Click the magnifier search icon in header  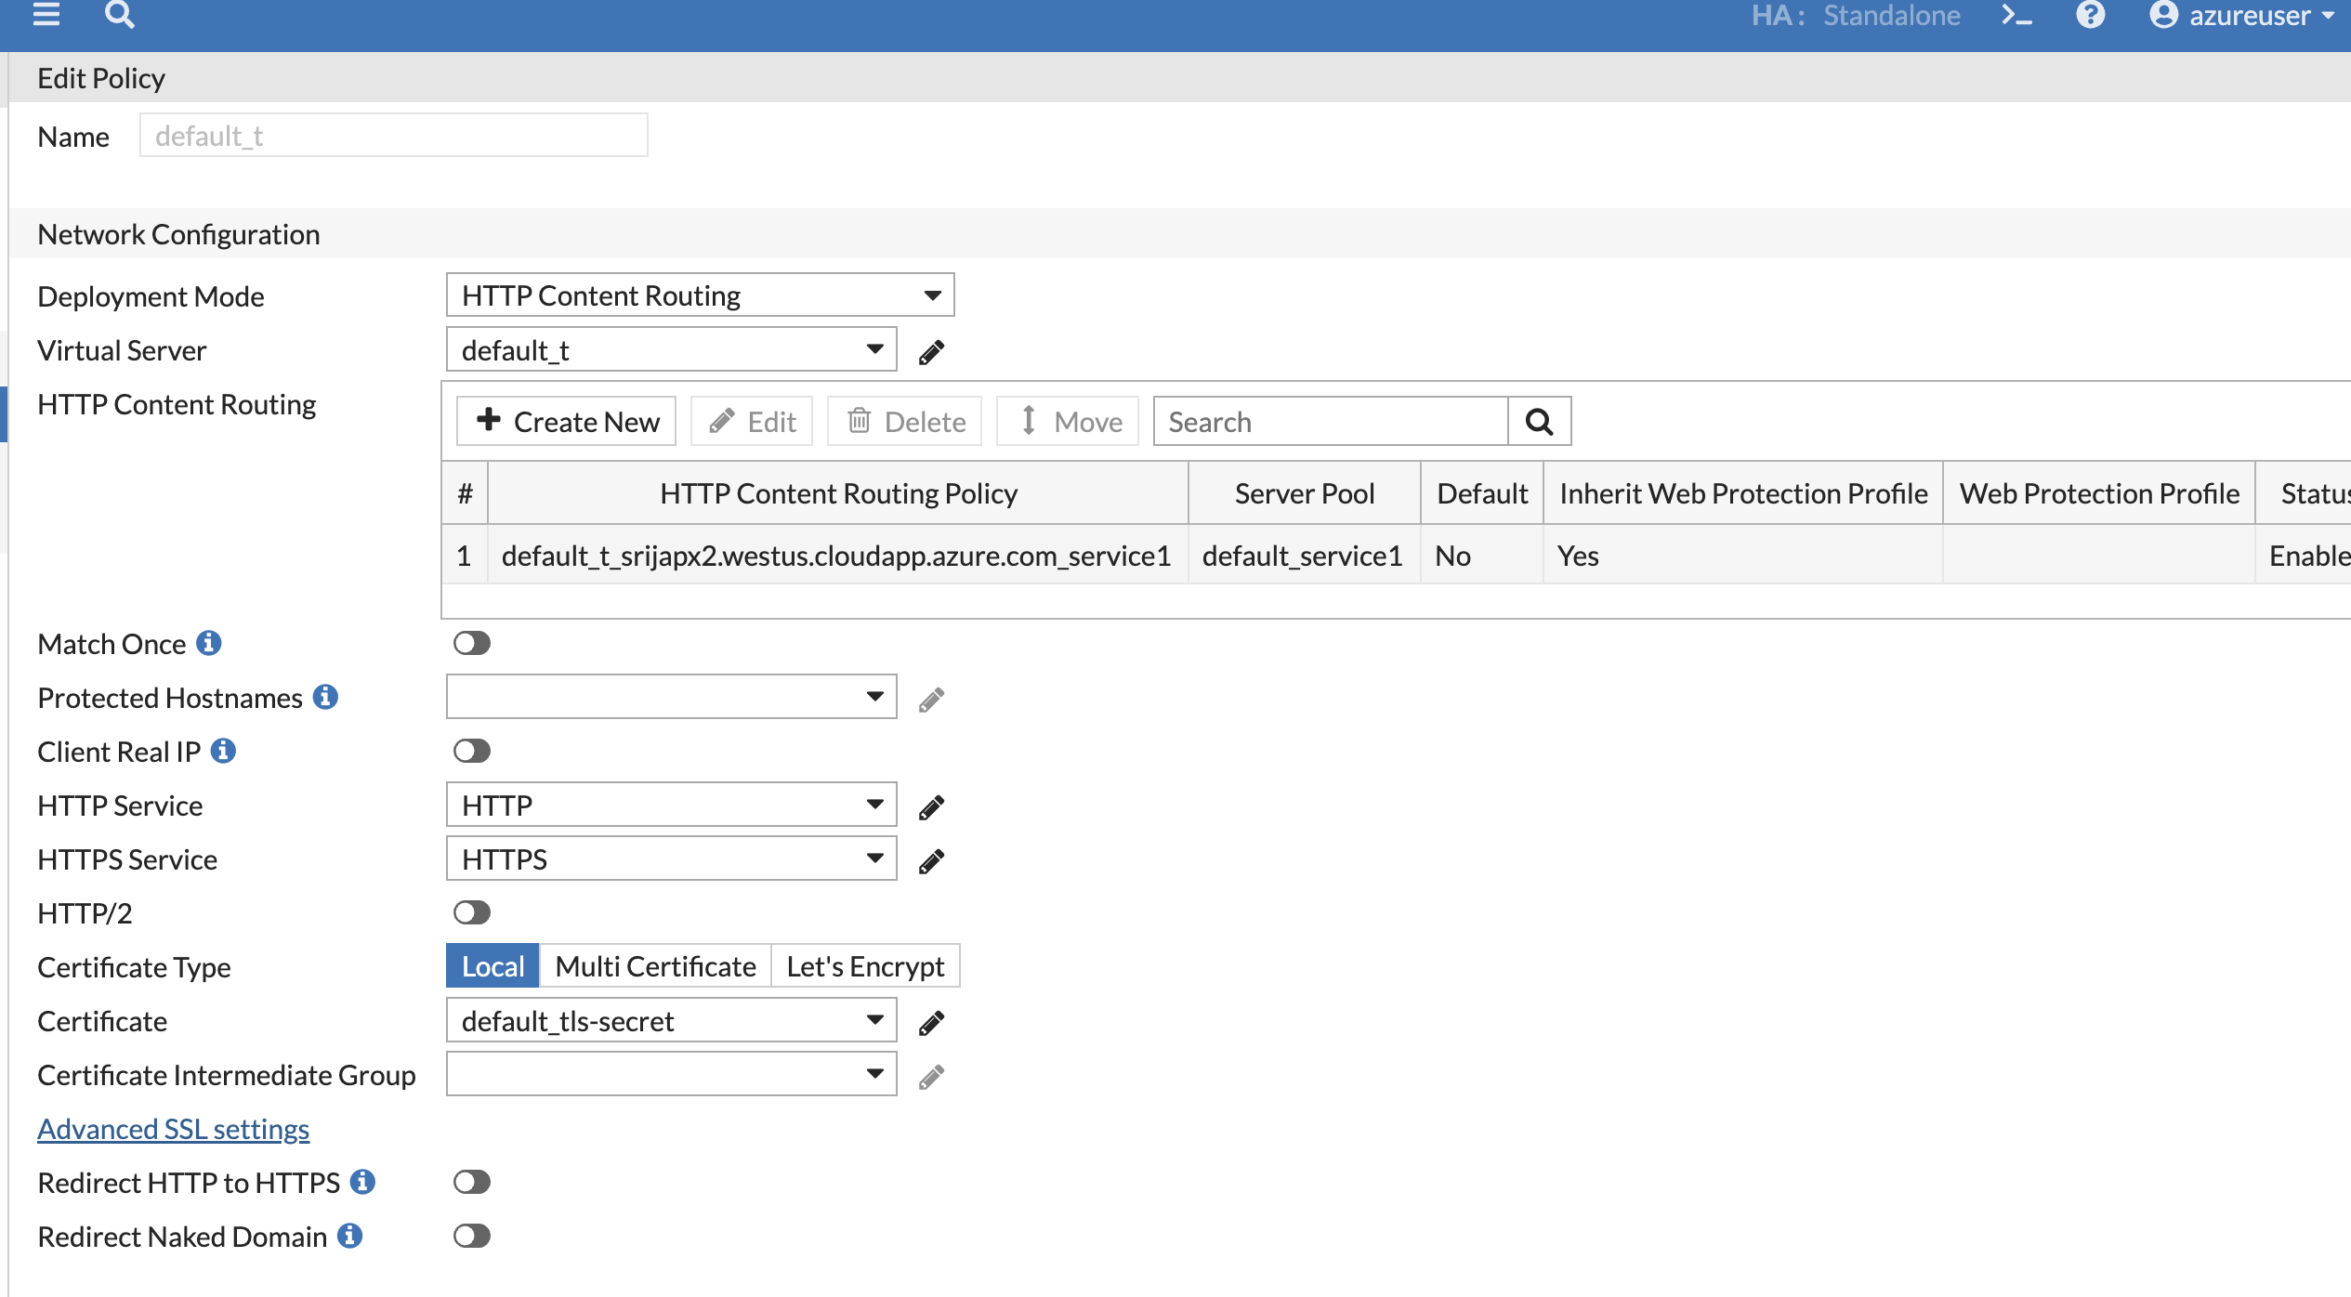pyautogui.click(x=119, y=15)
